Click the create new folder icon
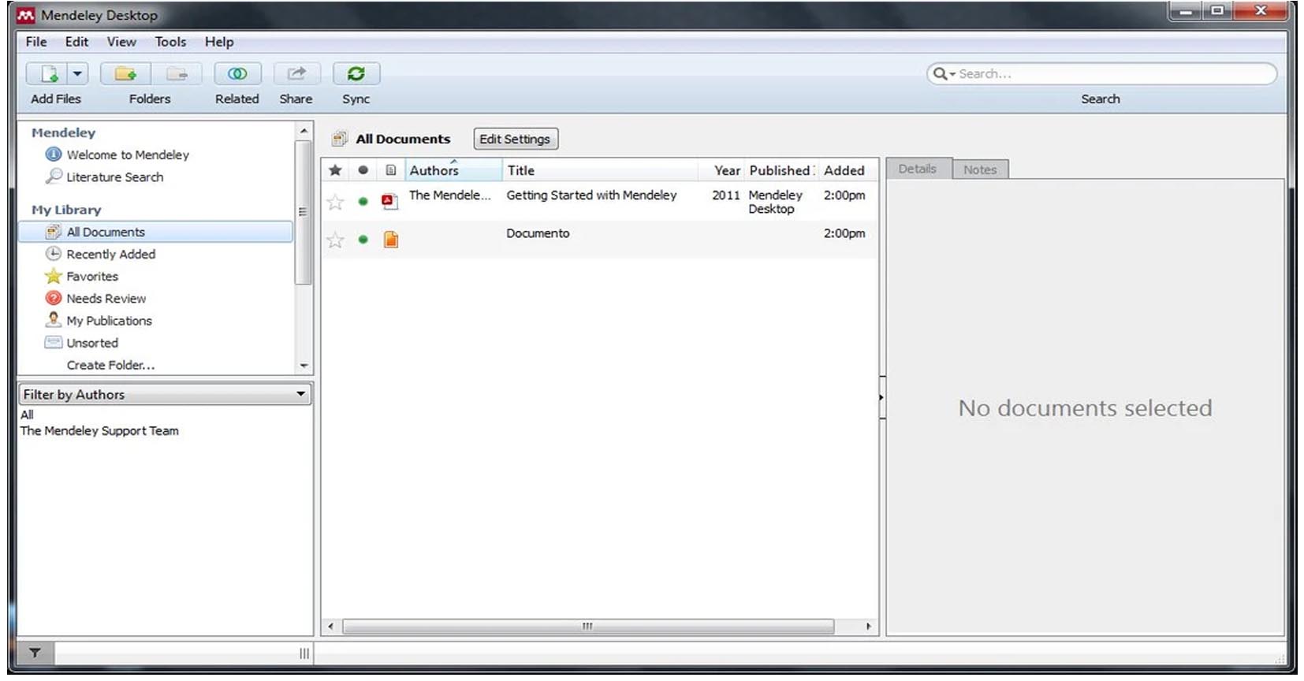 [x=125, y=74]
